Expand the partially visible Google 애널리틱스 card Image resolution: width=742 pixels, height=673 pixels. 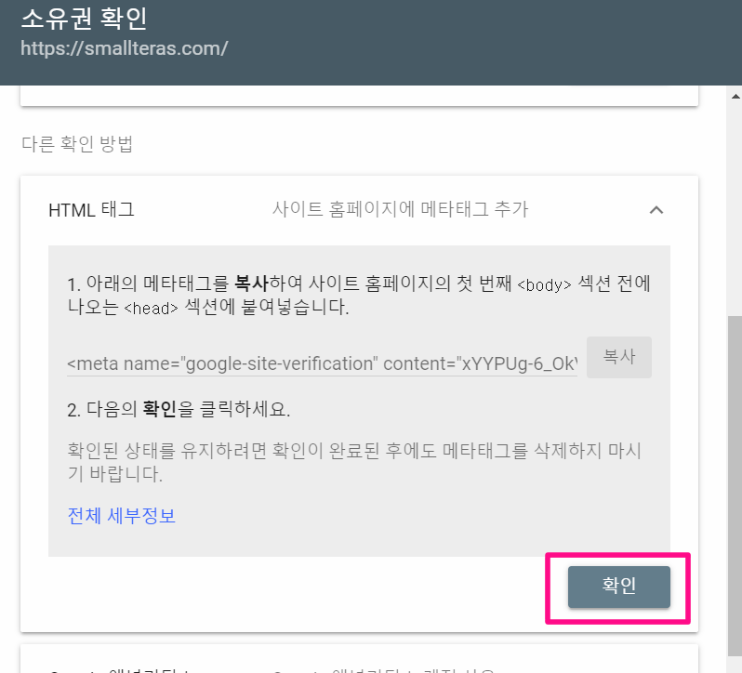pyautogui.click(x=359, y=659)
